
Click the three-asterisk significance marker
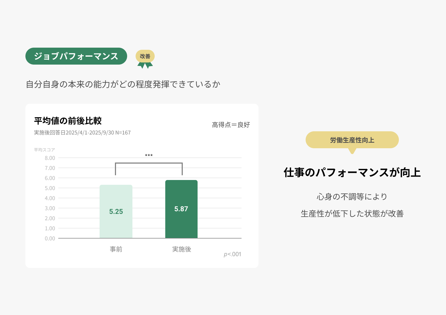149,155
